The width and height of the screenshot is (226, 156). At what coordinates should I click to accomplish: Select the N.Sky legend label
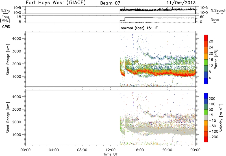click(x=5, y=10)
